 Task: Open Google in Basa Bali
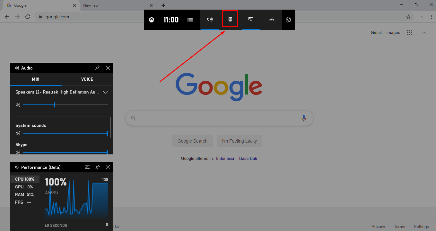[x=248, y=158]
